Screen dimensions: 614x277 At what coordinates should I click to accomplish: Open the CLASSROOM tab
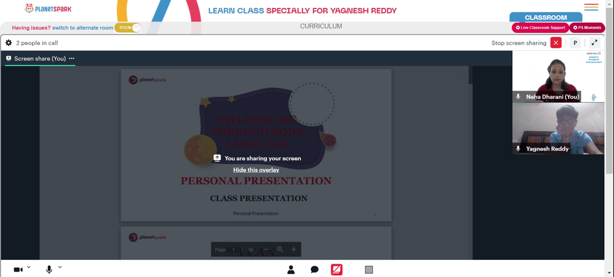(545, 18)
